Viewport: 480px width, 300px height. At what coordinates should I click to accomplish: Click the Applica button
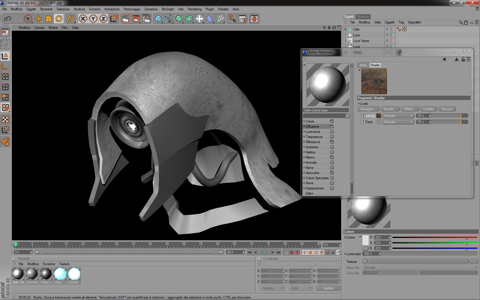(328, 288)
